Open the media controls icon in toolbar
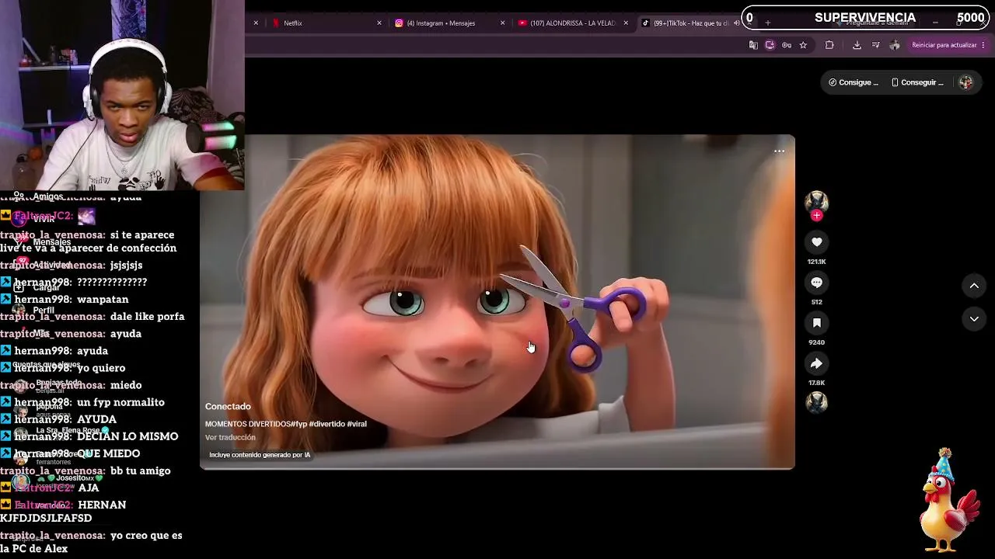This screenshot has width=995, height=559. (x=876, y=45)
